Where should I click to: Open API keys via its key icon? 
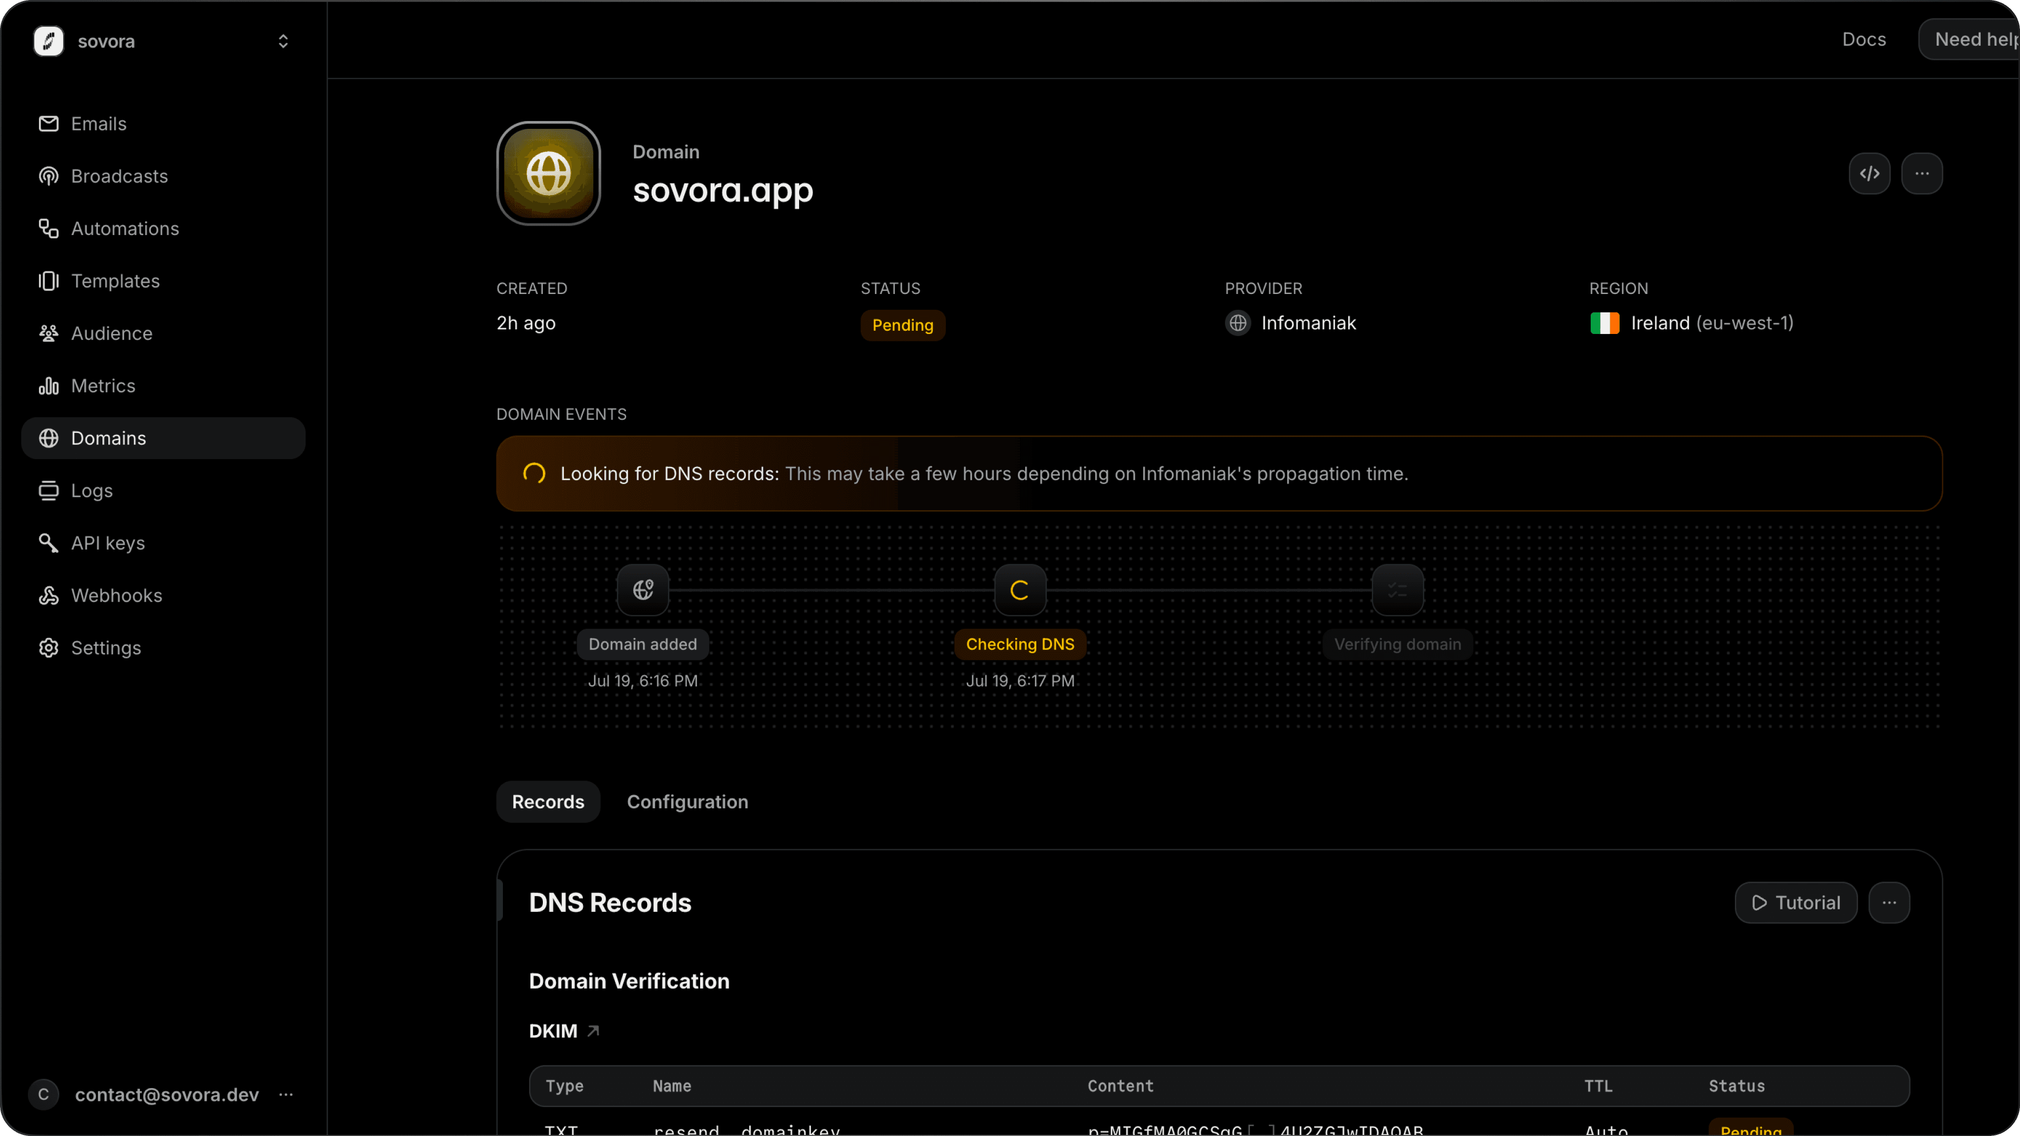pyautogui.click(x=48, y=543)
